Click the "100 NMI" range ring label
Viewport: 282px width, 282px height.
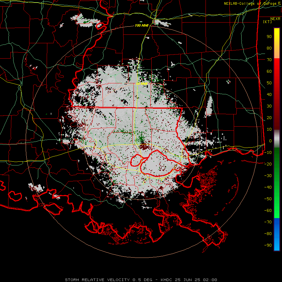pos(142,26)
